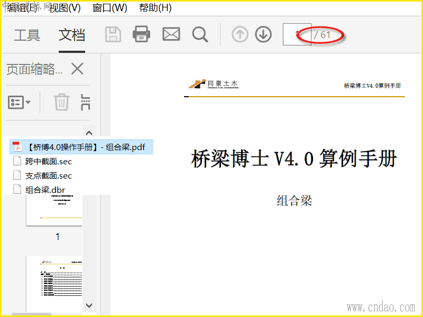Switch to the 文档 tab

click(x=72, y=35)
